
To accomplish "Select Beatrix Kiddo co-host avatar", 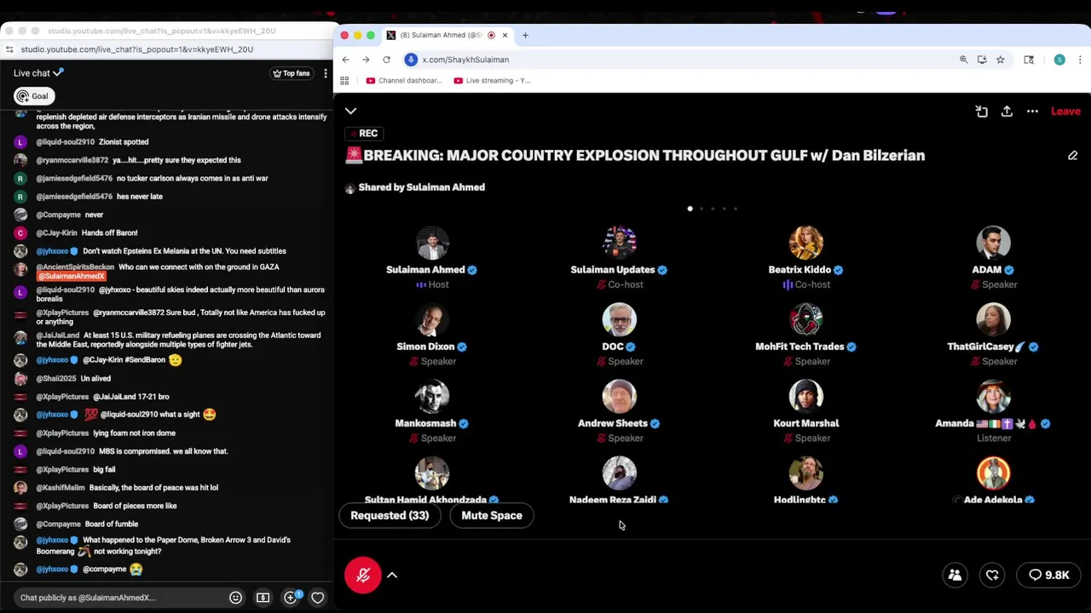I will 805,243.
